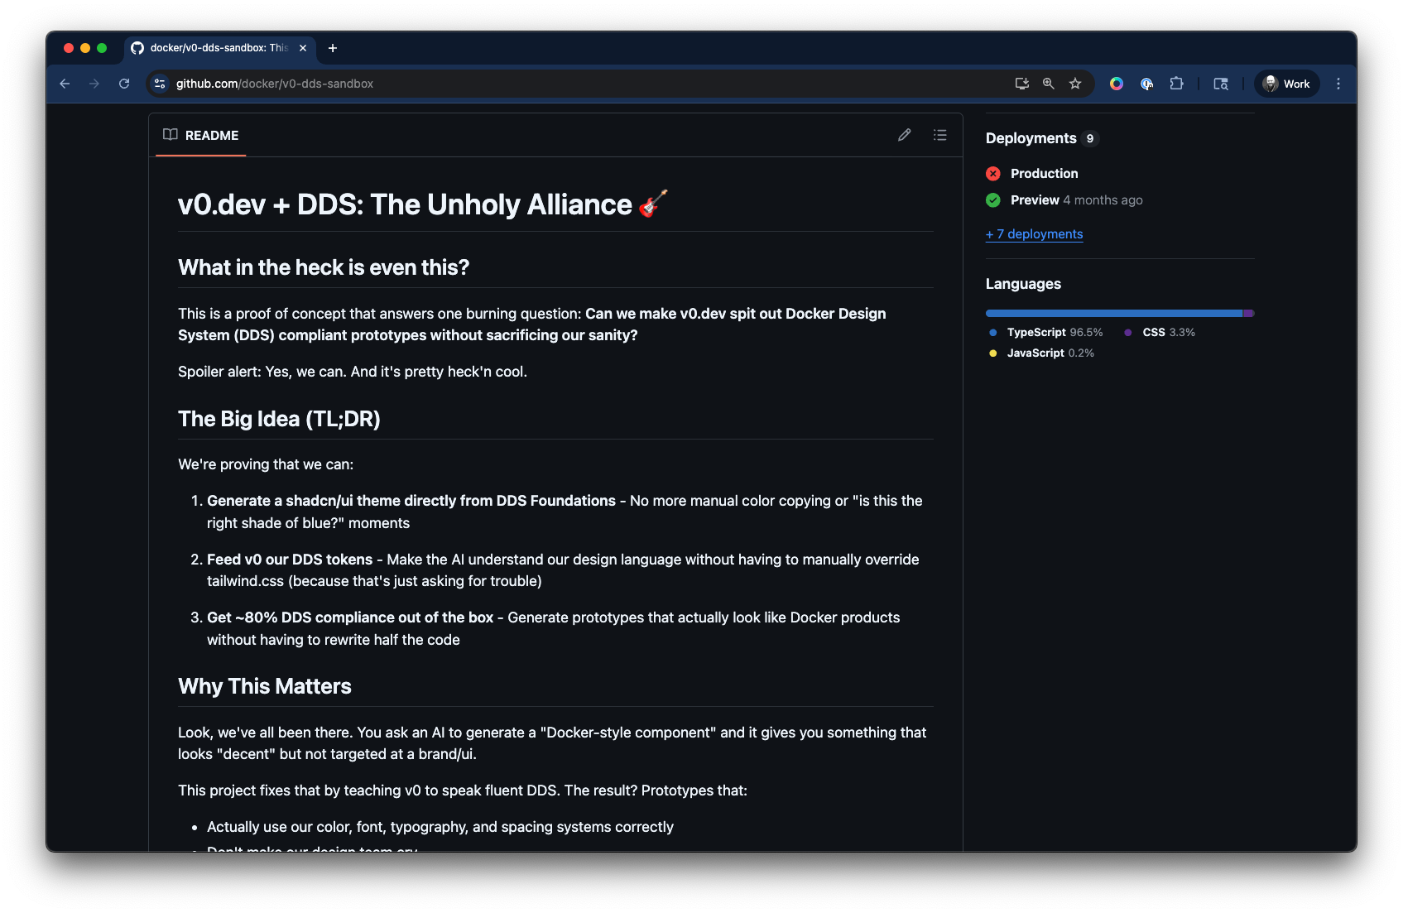Open the Work profile menu
1403x913 pixels.
[1285, 84]
